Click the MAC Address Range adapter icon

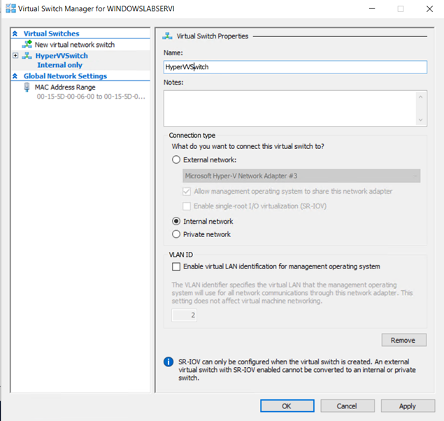point(27,87)
